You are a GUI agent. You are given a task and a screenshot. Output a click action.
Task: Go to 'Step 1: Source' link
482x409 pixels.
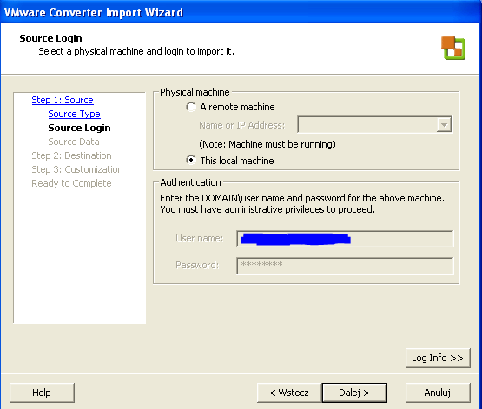(x=63, y=100)
